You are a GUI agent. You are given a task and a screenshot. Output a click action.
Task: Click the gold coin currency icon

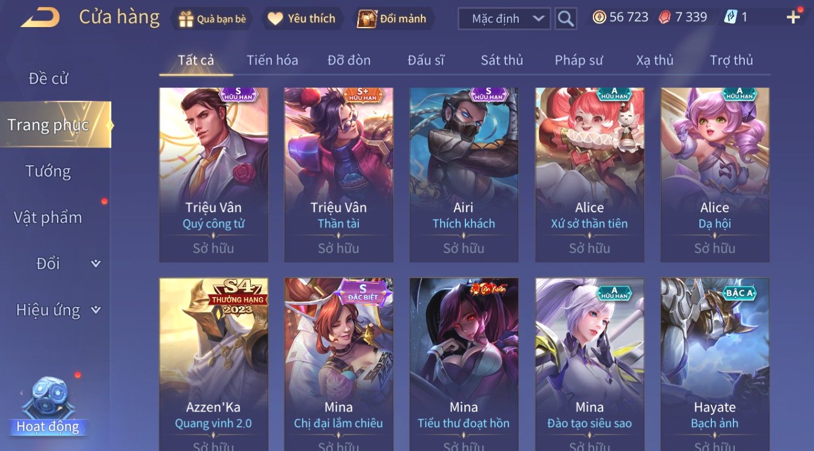tap(599, 17)
